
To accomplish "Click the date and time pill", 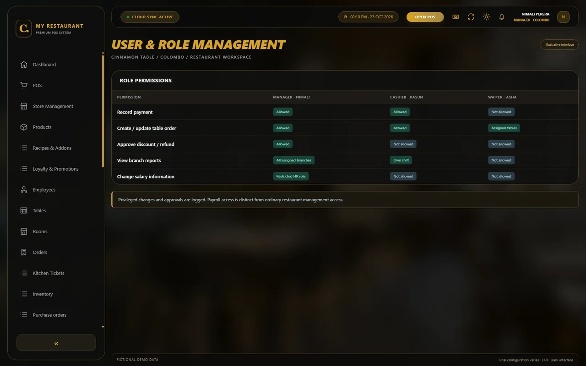I will [368, 17].
